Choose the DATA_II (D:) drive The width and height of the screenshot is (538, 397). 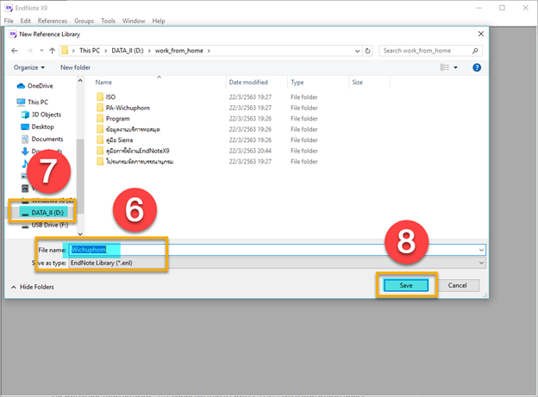point(48,211)
